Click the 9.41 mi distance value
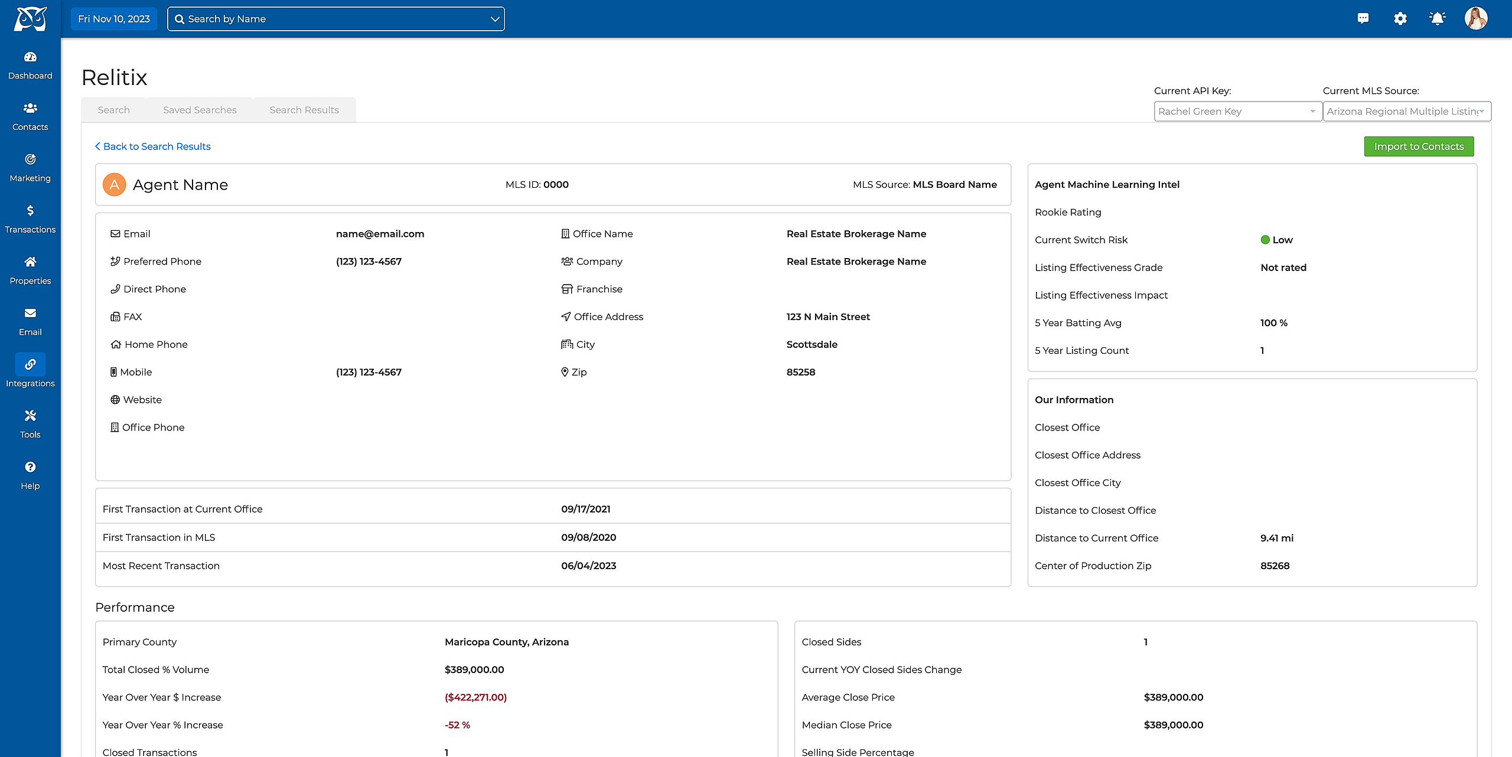 click(x=1277, y=538)
